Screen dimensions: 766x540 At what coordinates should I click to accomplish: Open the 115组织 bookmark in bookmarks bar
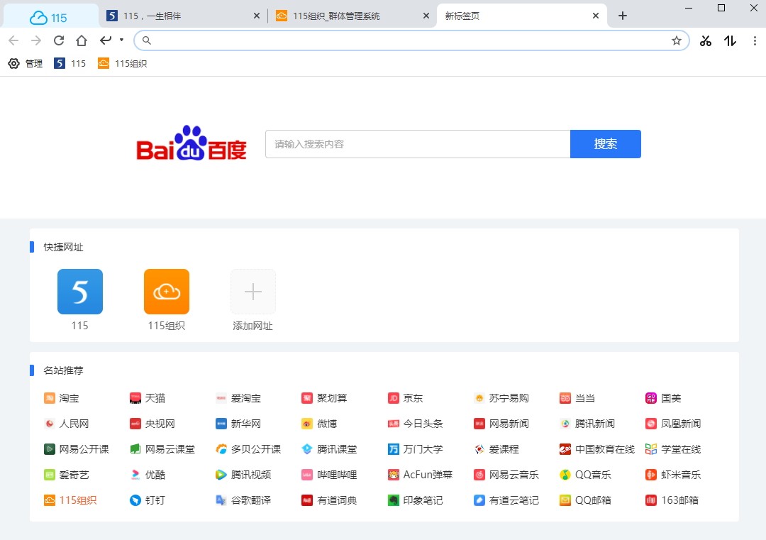(122, 64)
